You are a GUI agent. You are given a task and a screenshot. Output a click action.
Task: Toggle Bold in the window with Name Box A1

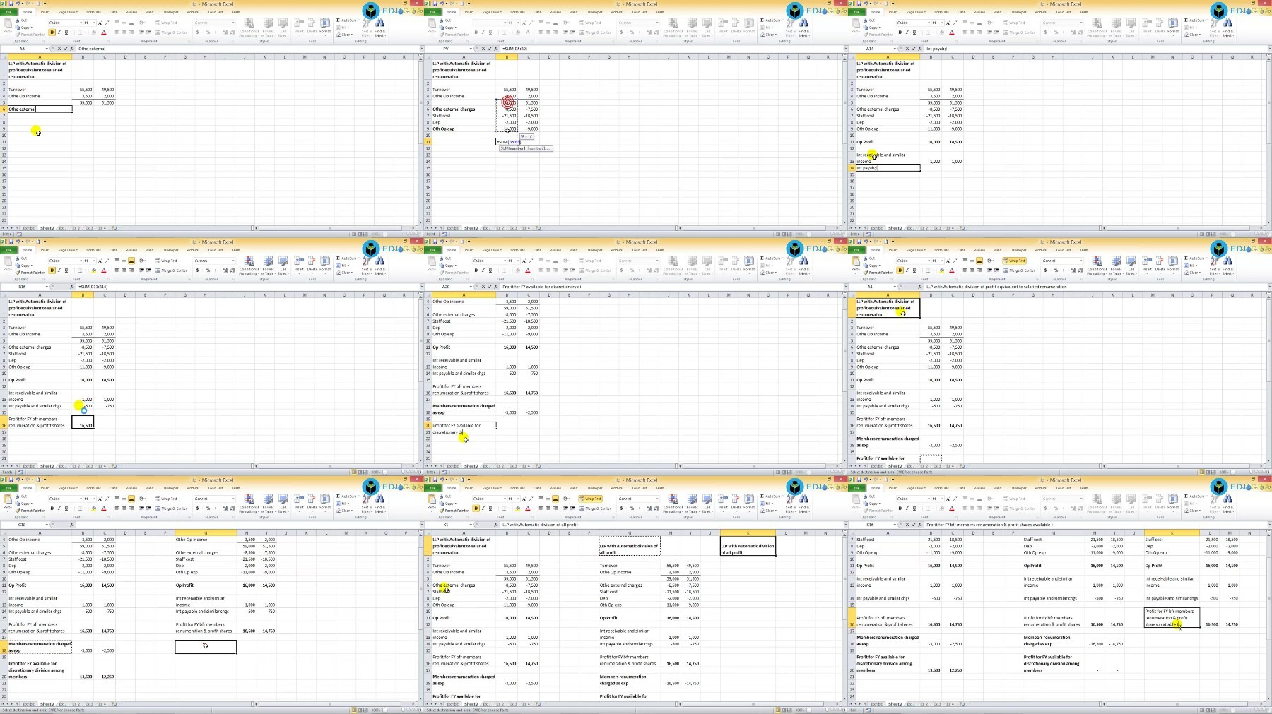[900, 270]
